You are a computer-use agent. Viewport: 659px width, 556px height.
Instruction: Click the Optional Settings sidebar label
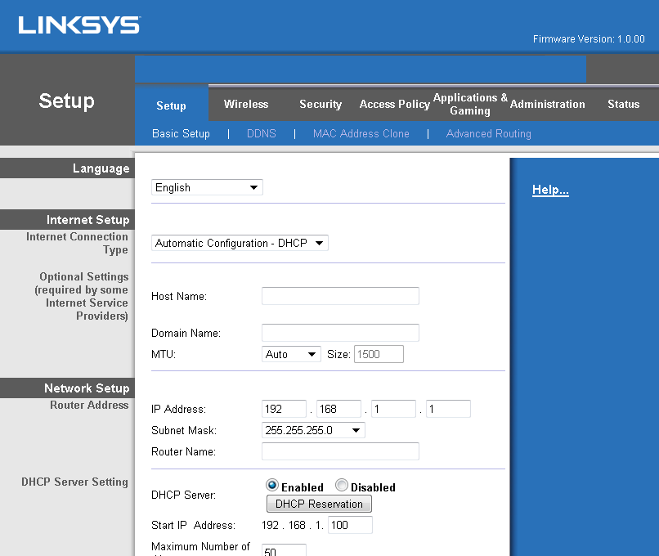[x=82, y=296]
